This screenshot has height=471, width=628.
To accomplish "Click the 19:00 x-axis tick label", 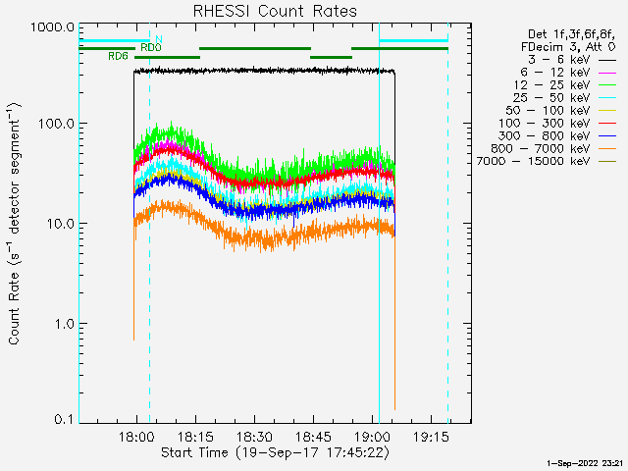I will coord(373,437).
